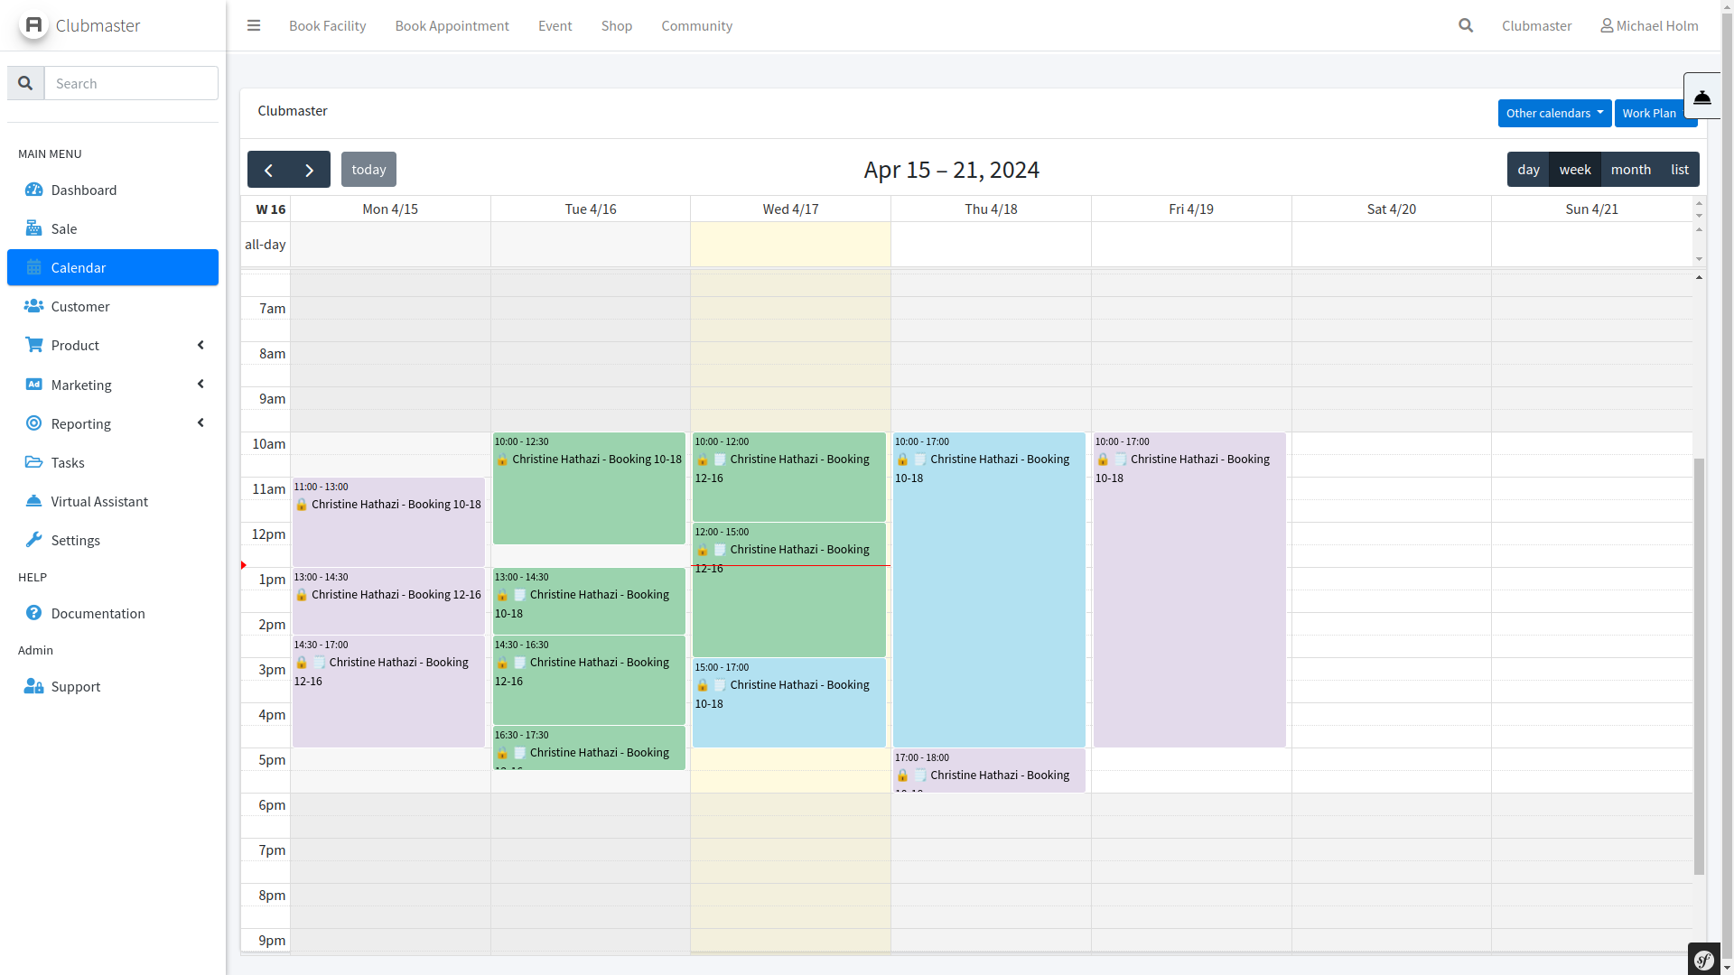This screenshot has height=975, width=1734.
Task: Open Community menu item
Action: tap(696, 25)
